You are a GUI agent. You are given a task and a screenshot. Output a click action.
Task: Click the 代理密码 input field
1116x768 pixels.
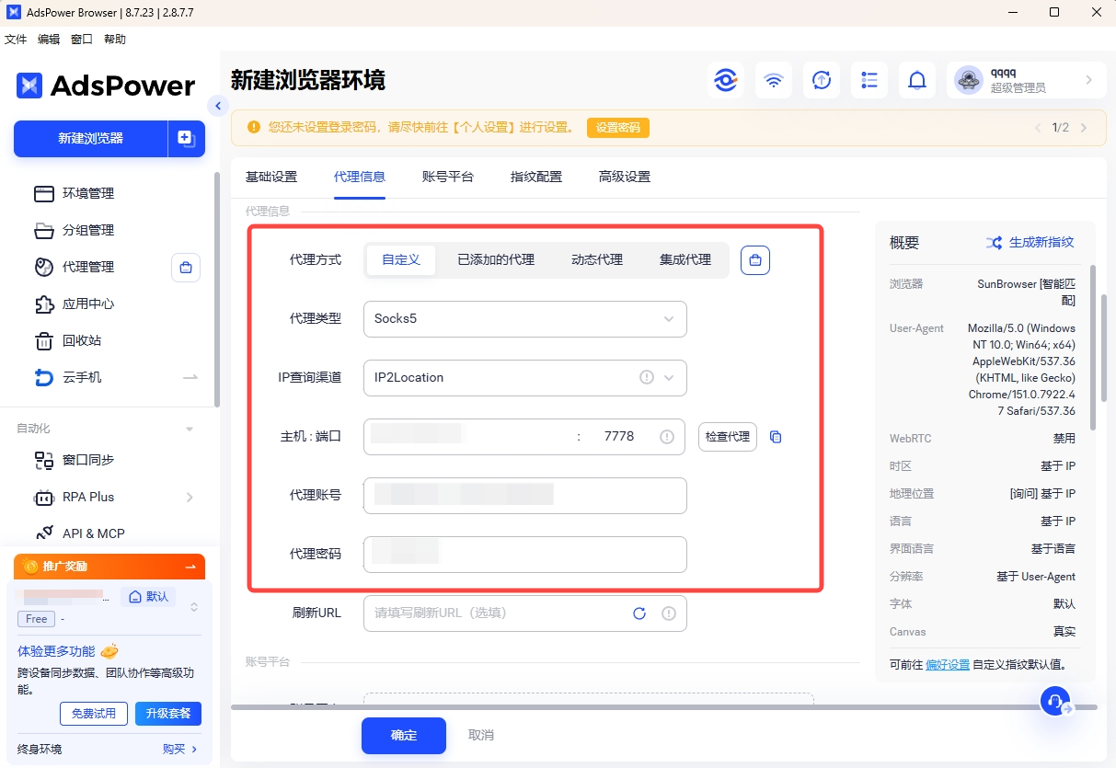(x=525, y=555)
